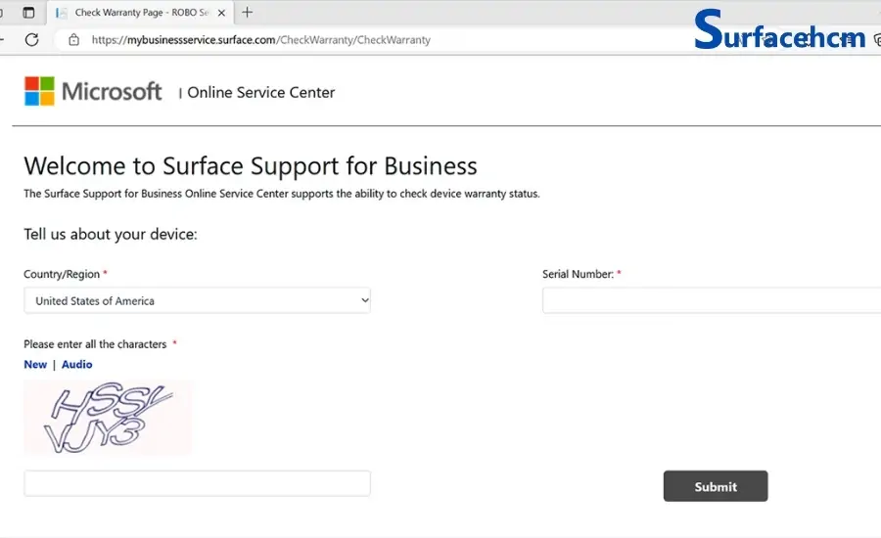
Task: Click the Submit button
Action: (x=716, y=486)
